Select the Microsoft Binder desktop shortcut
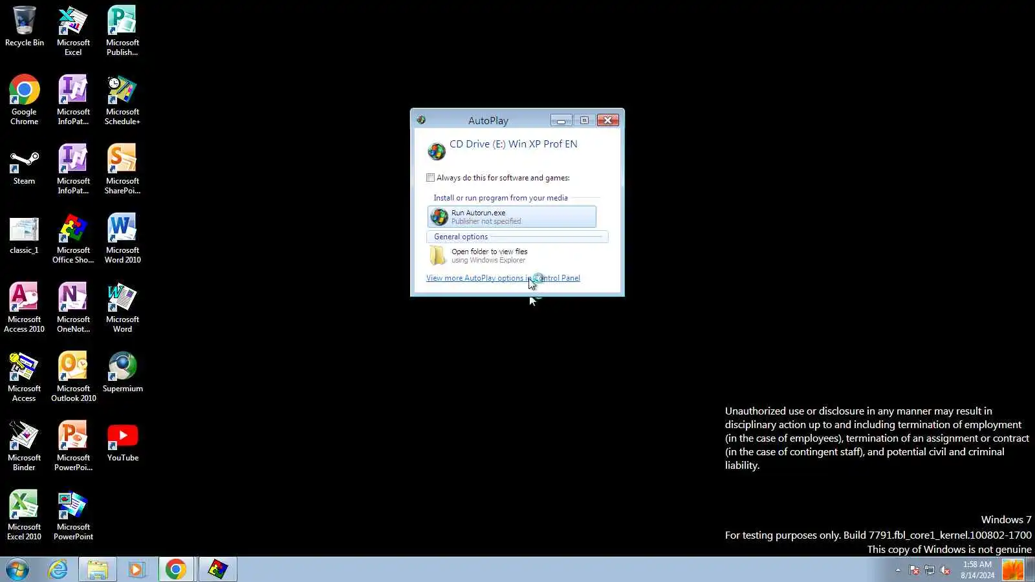This screenshot has width=1035, height=582. 24,446
